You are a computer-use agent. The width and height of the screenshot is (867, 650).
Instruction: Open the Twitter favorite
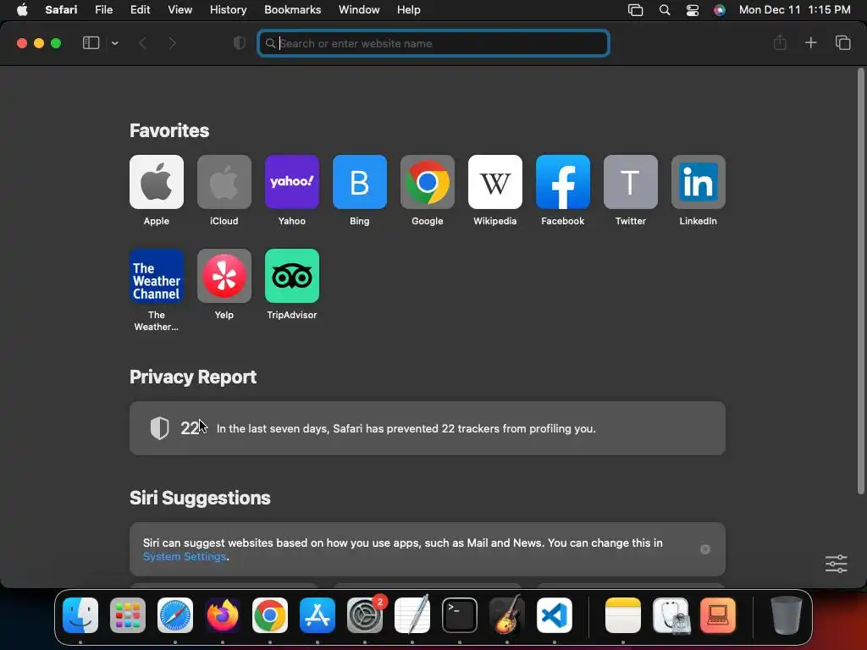(630, 182)
